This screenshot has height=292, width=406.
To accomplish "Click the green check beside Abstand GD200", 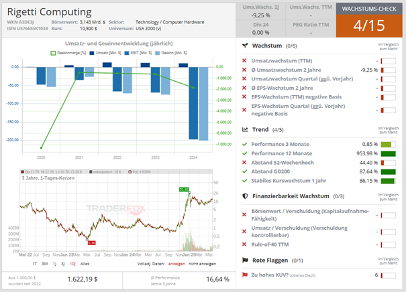I will click(x=245, y=171).
